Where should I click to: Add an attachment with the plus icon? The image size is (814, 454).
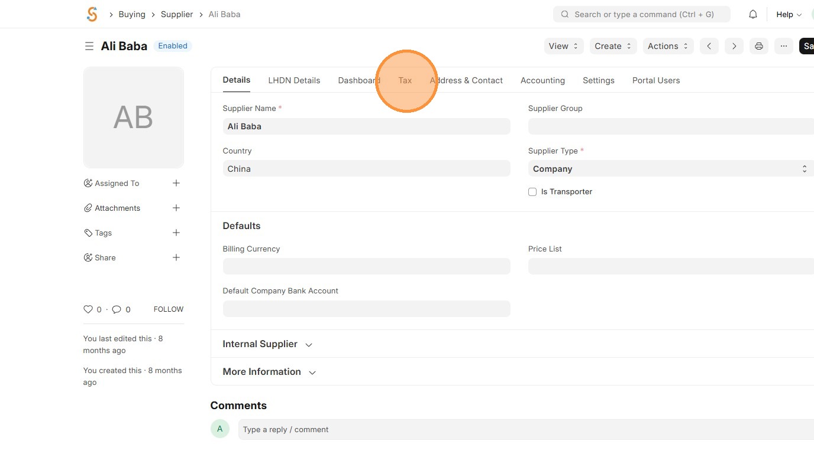click(176, 208)
